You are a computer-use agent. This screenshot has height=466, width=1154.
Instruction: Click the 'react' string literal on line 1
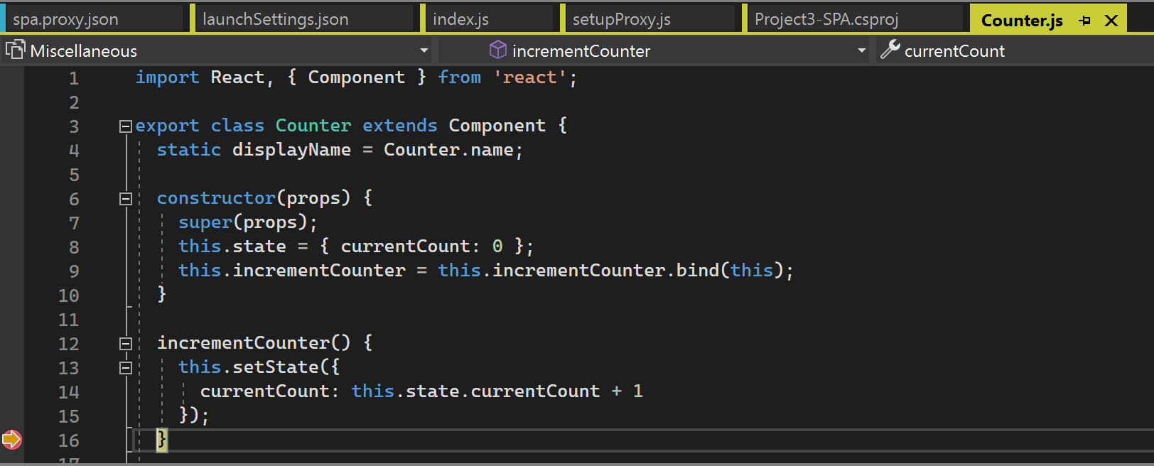pyautogui.click(x=530, y=77)
